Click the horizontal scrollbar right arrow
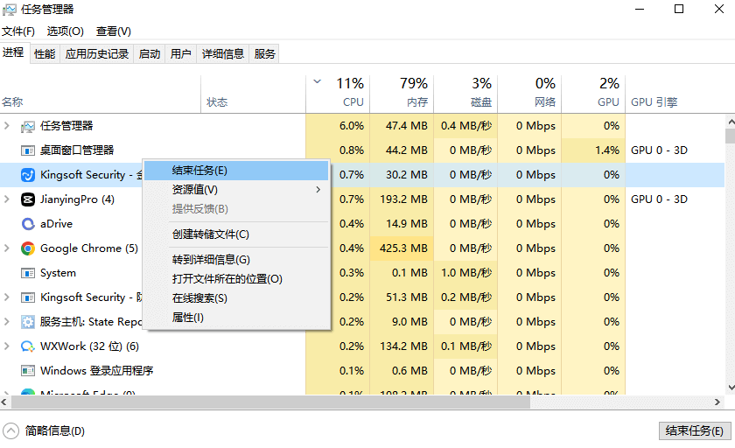The height and width of the screenshot is (448, 735). tap(717, 402)
